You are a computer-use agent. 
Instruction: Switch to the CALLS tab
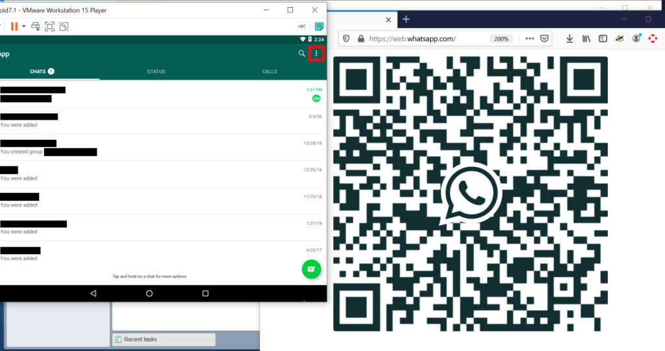click(x=270, y=71)
